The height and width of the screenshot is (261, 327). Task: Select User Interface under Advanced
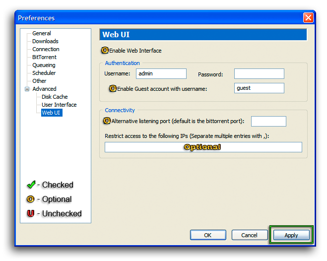point(59,105)
